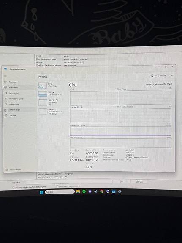Click the Sök efter input field
The width and height of the screenshot is (182, 243).
(69, 181)
